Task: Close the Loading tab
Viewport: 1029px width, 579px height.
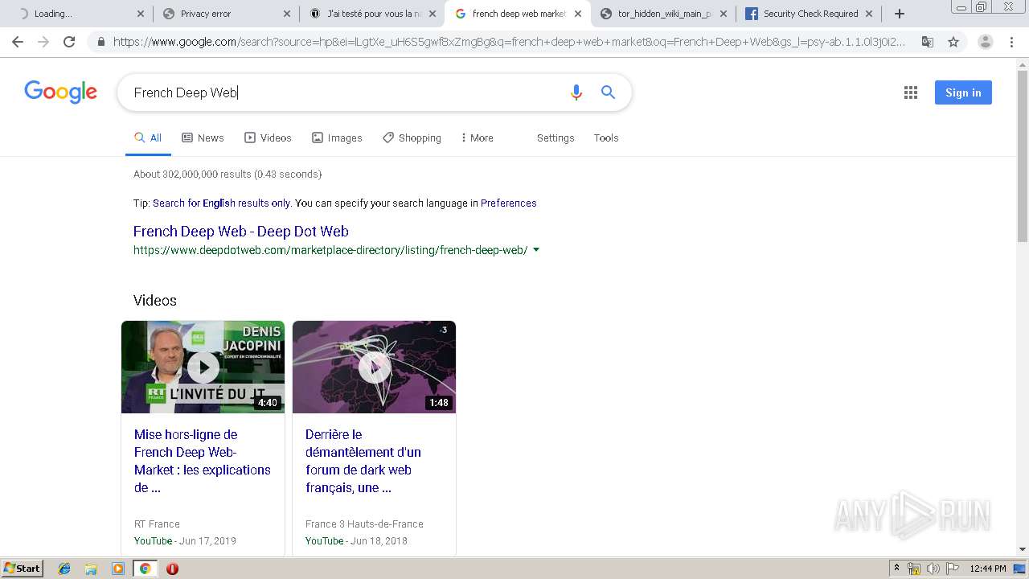Action: click(x=141, y=14)
